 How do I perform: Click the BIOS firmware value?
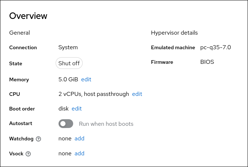coord(207,62)
